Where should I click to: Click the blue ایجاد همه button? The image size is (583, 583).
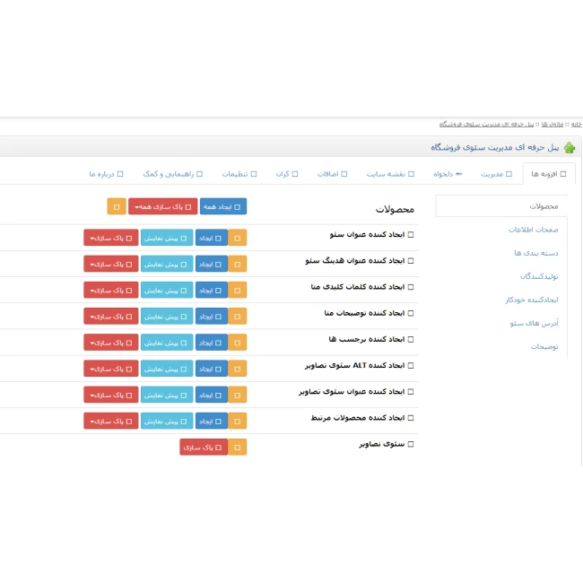point(222,206)
